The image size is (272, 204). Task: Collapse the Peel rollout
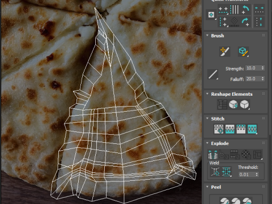click(207, 187)
